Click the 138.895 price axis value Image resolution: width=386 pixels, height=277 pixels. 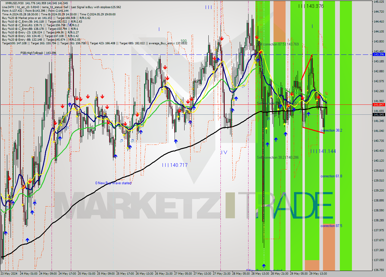[x=379, y=200]
